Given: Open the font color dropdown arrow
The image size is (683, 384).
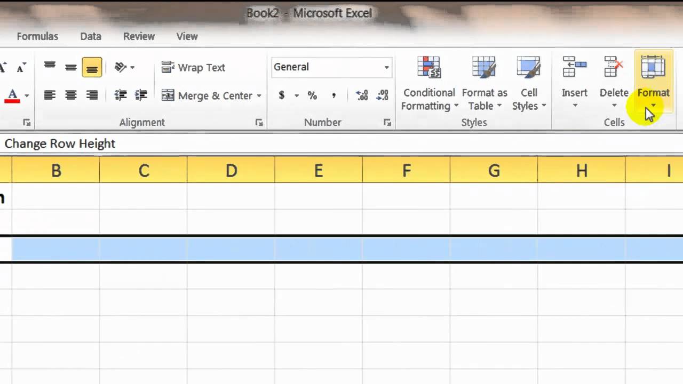Looking at the screenshot, I should coord(26,96).
